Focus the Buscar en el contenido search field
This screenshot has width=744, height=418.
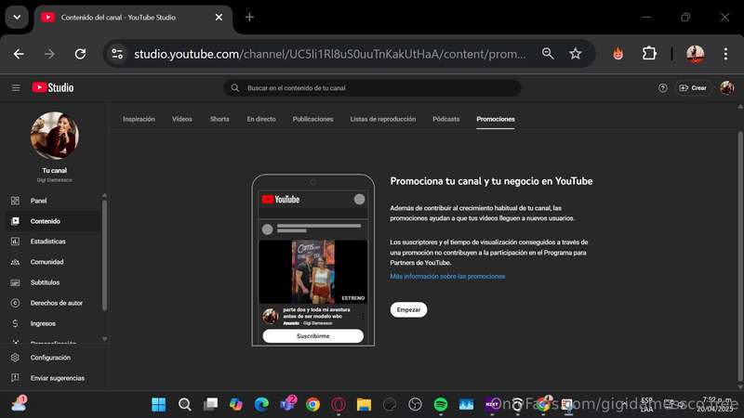point(373,87)
